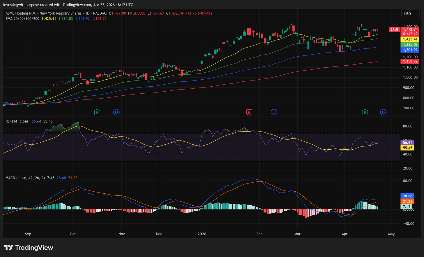Select the MACD (close, 12, 26, 9) legend
The height and width of the screenshot is (257, 424).
pyautogui.click(x=25, y=178)
